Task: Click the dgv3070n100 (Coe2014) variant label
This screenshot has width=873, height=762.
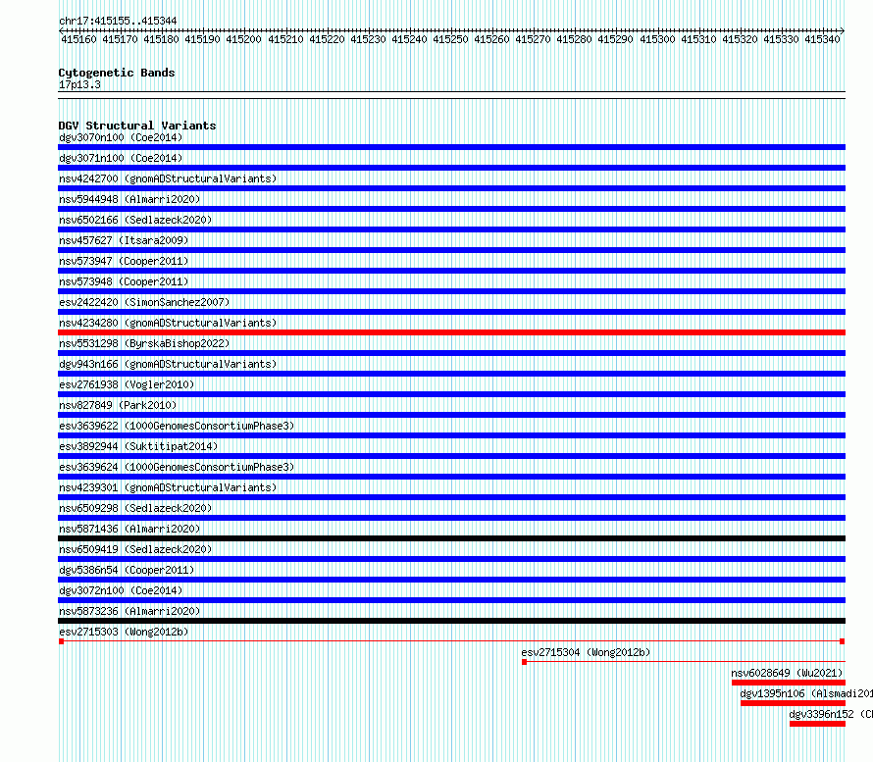Action: point(121,137)
